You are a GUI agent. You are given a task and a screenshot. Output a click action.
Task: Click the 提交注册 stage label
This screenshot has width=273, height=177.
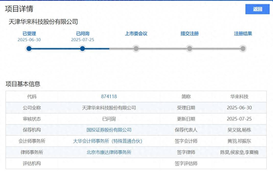click(x=189, y=34)
